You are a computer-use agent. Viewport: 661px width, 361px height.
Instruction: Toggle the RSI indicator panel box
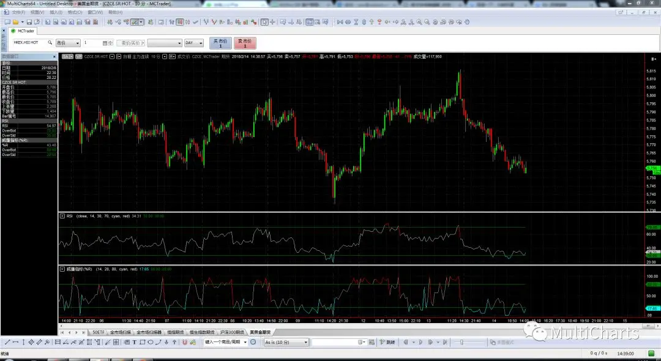[x=62, y=216]
